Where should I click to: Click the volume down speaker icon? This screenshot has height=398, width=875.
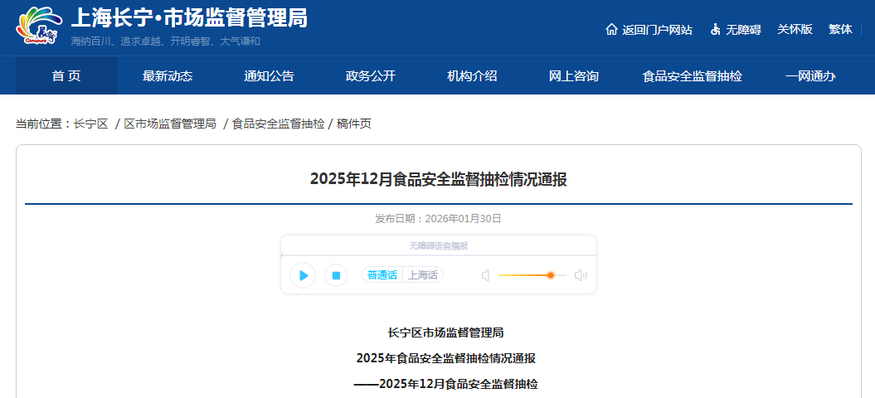(x=486, y=275)
